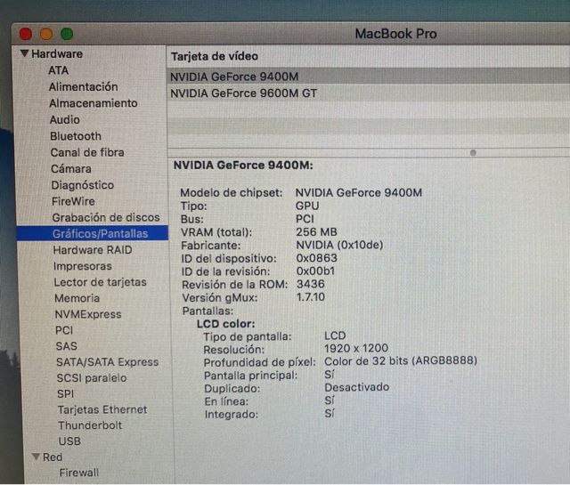The image size is (570, 485).
Task: Click the Pantalla principal value Sí
Action: coord(330,374)
